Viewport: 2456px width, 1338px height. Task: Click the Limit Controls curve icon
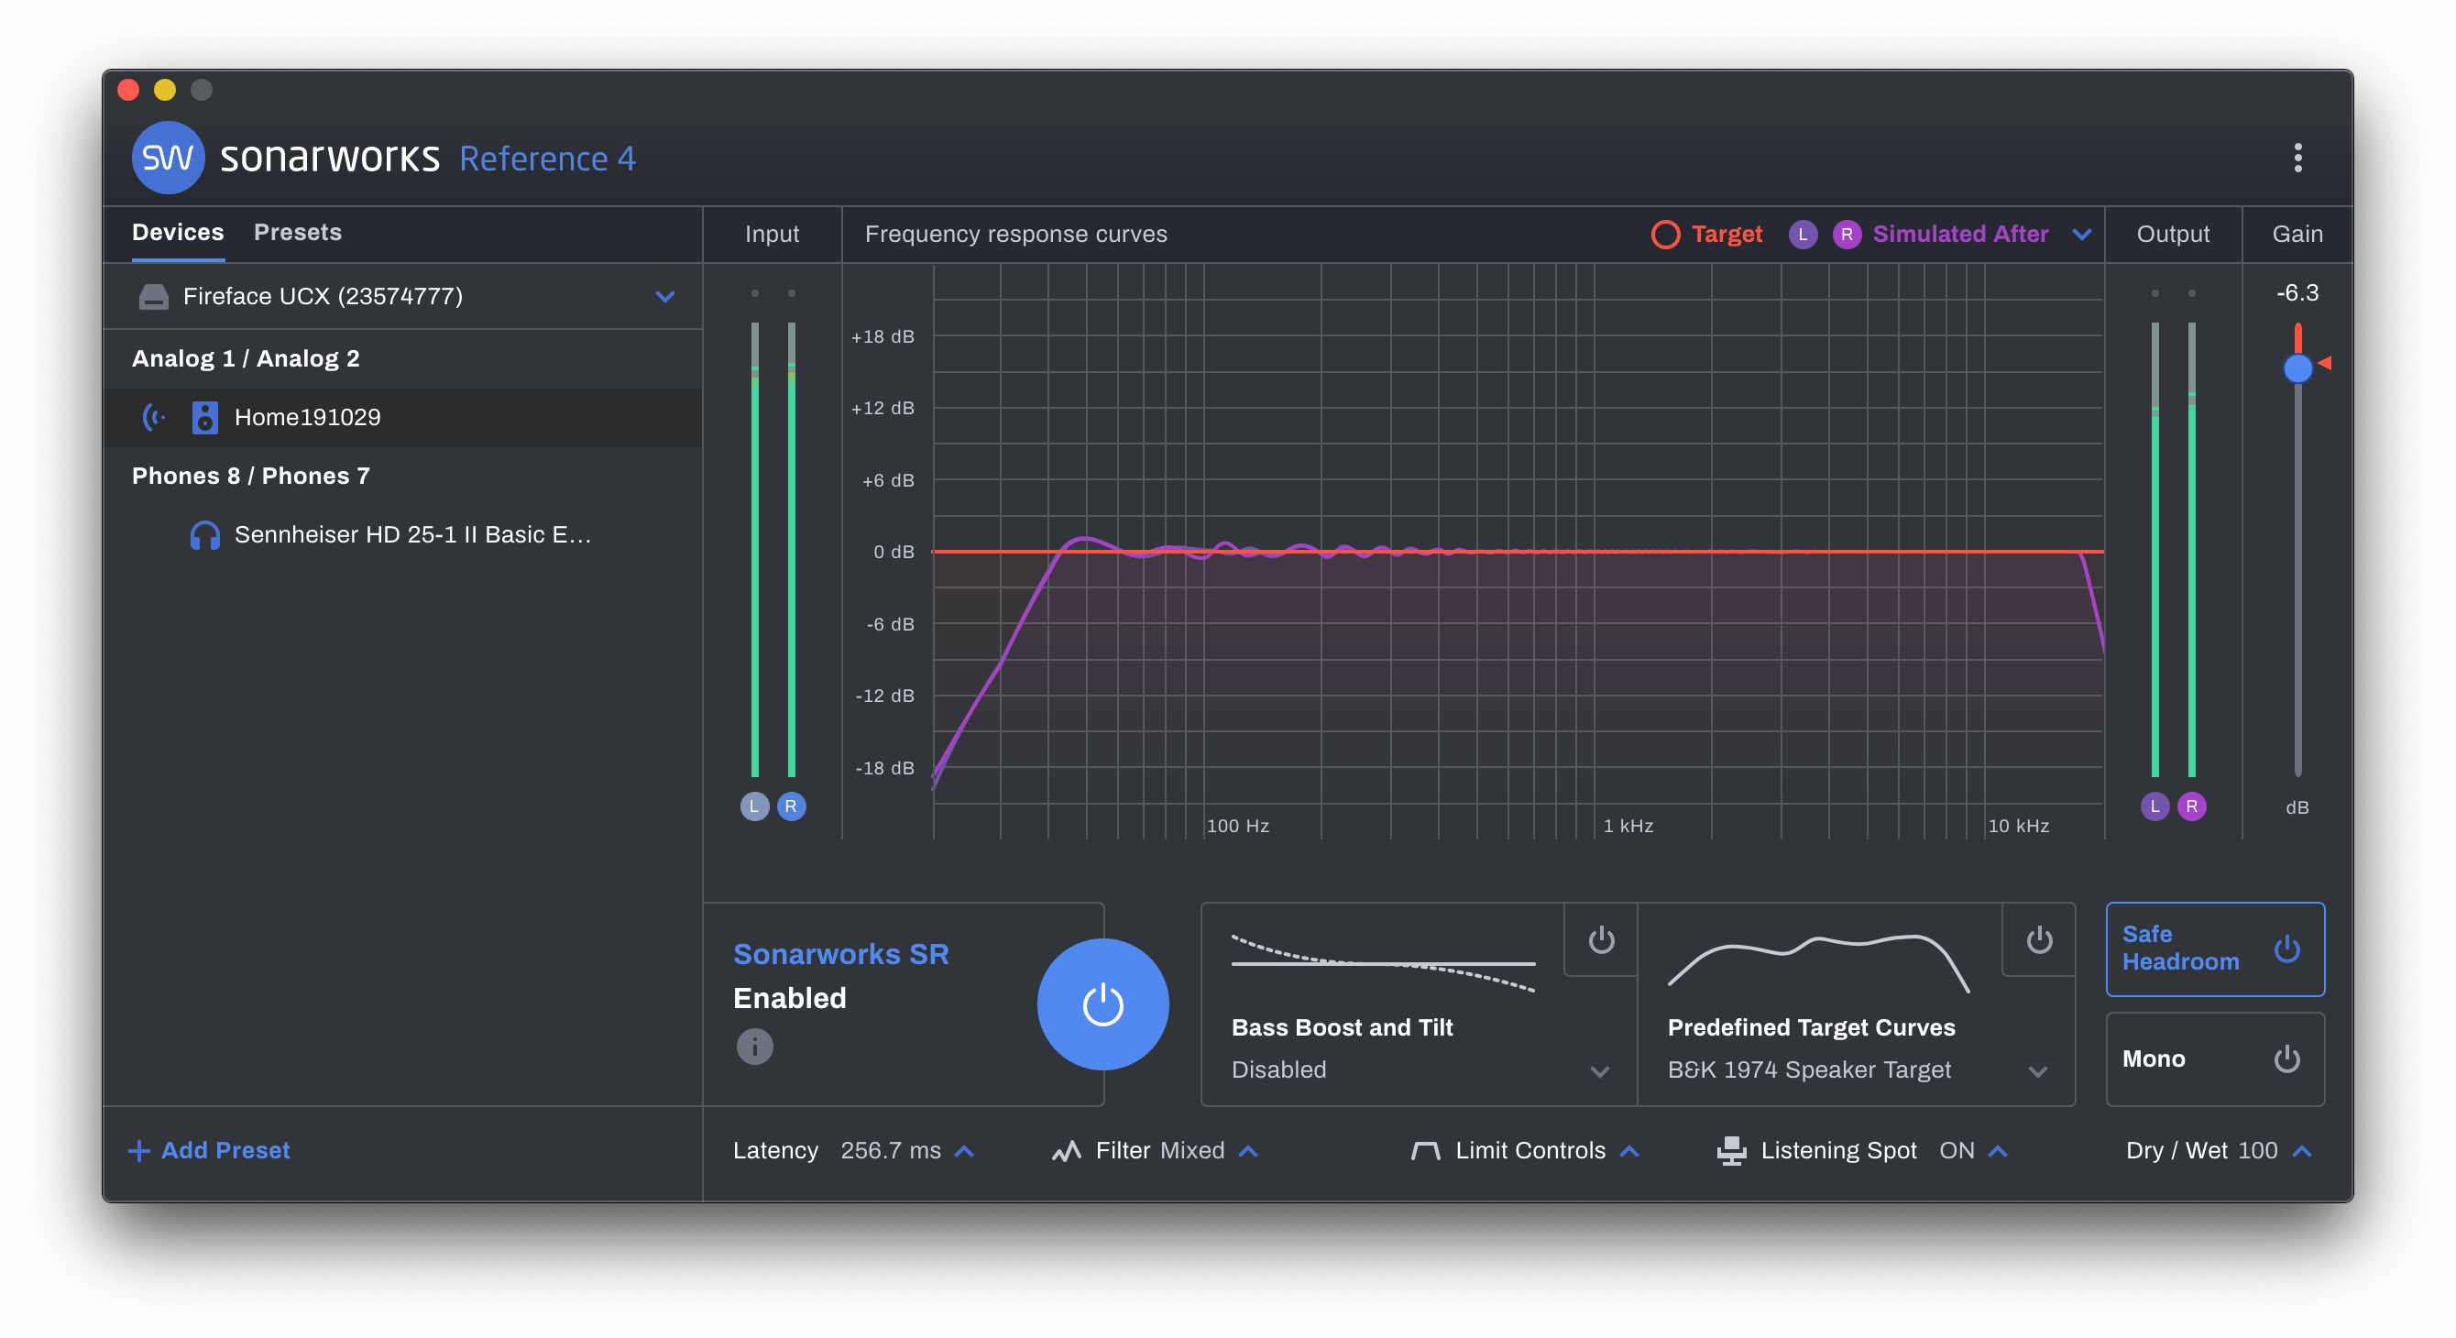pos(1424,1151)
